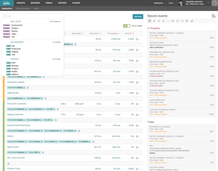Viewport: 218px width, 171px height.
Task: Add label to Kafka Monitor with plus icon
Action: (46, 99)
